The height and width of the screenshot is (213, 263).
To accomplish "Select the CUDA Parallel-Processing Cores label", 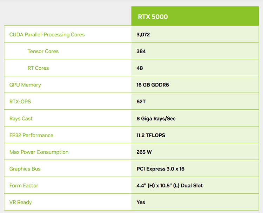I will (x=47, y=35).
